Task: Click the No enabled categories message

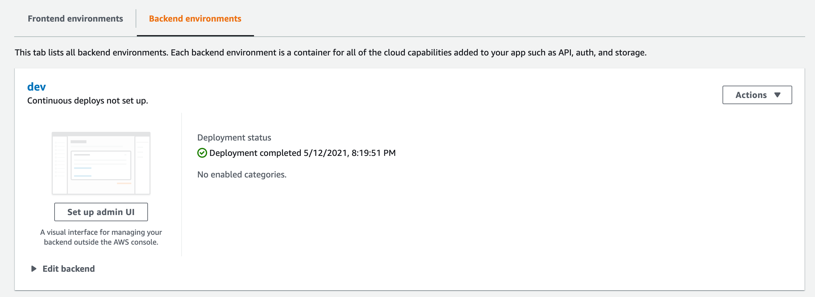Action: 242,175
